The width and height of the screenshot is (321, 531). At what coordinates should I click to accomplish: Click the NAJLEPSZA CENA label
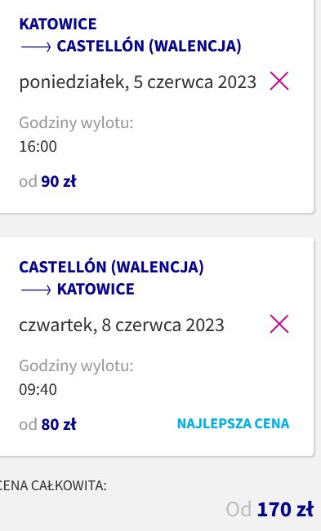[234, 423]
